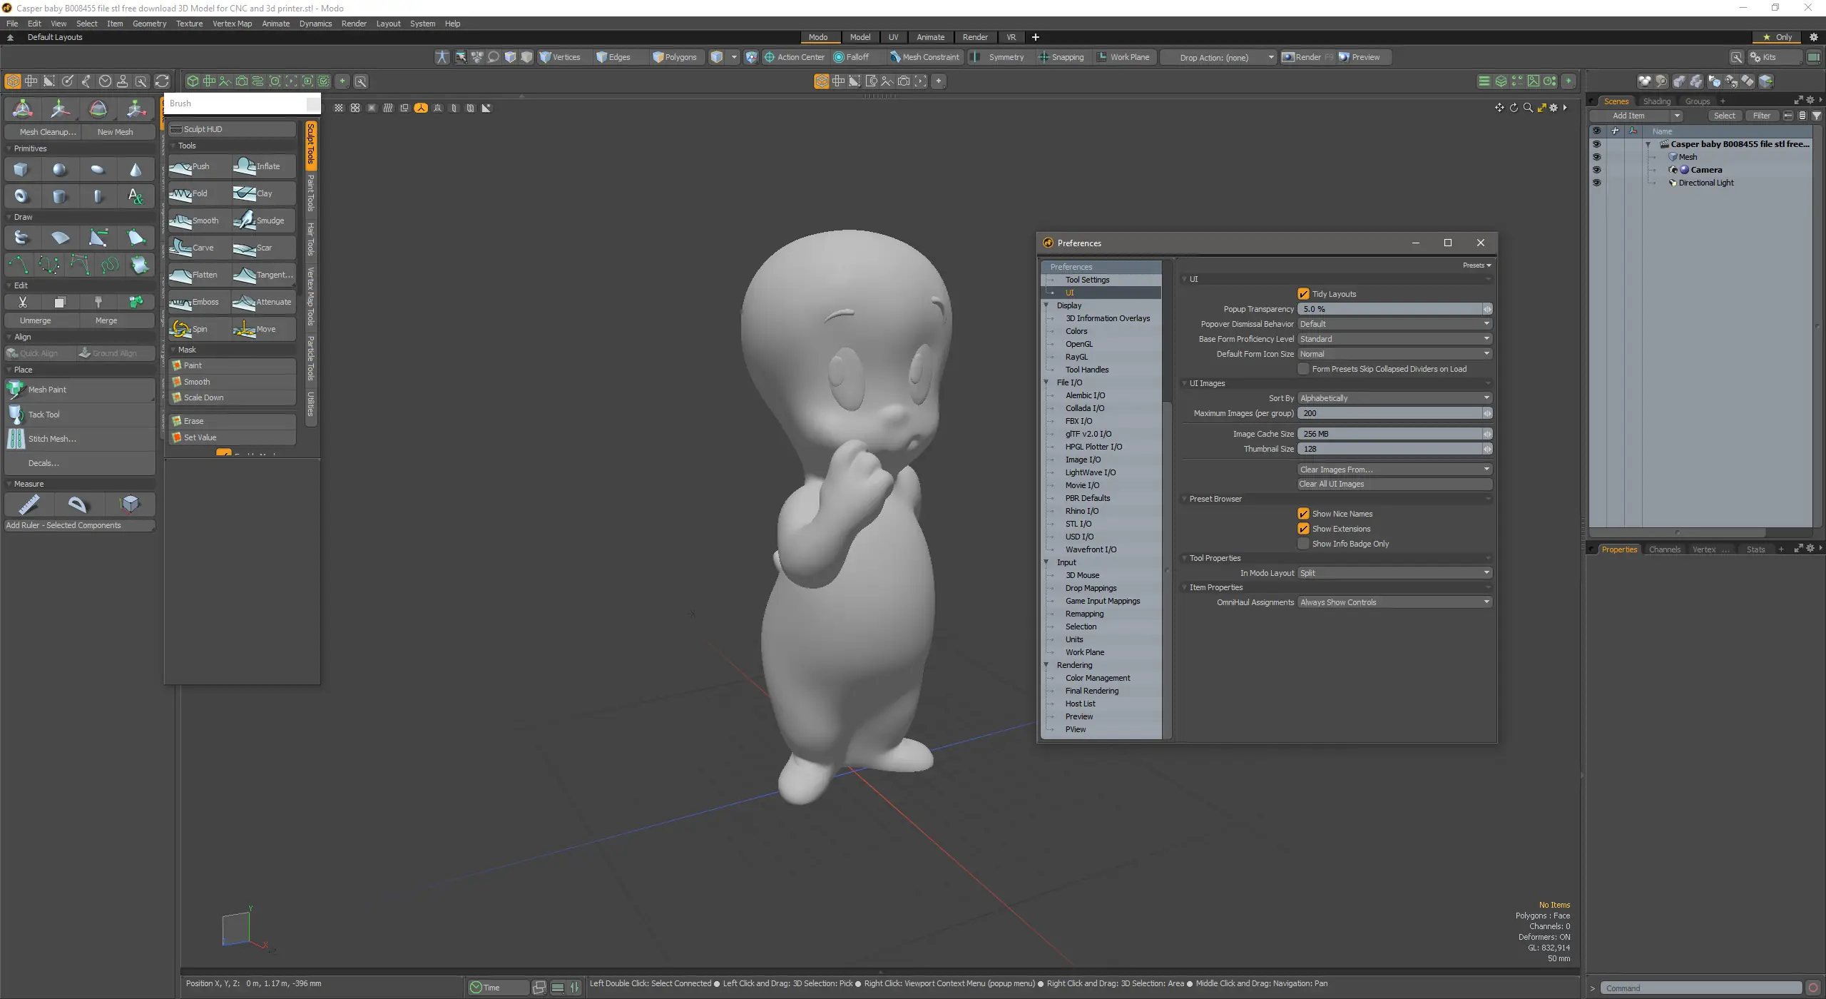The height and width of the screenshot is (999, 1826).
Task: Adjust the Popup Transparency slider
Action: pyautogui.click(x=1389, y=309)
